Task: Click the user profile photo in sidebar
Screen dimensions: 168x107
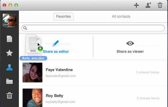Action: click(x=9, y=20)
